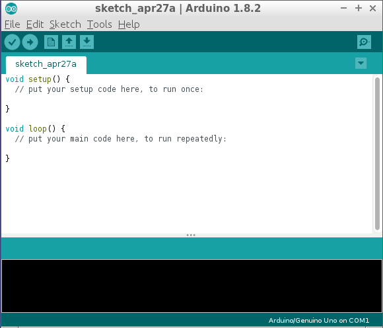Click the Arduino/Genuino Uno on COM1 status

[x=319, y=320]
